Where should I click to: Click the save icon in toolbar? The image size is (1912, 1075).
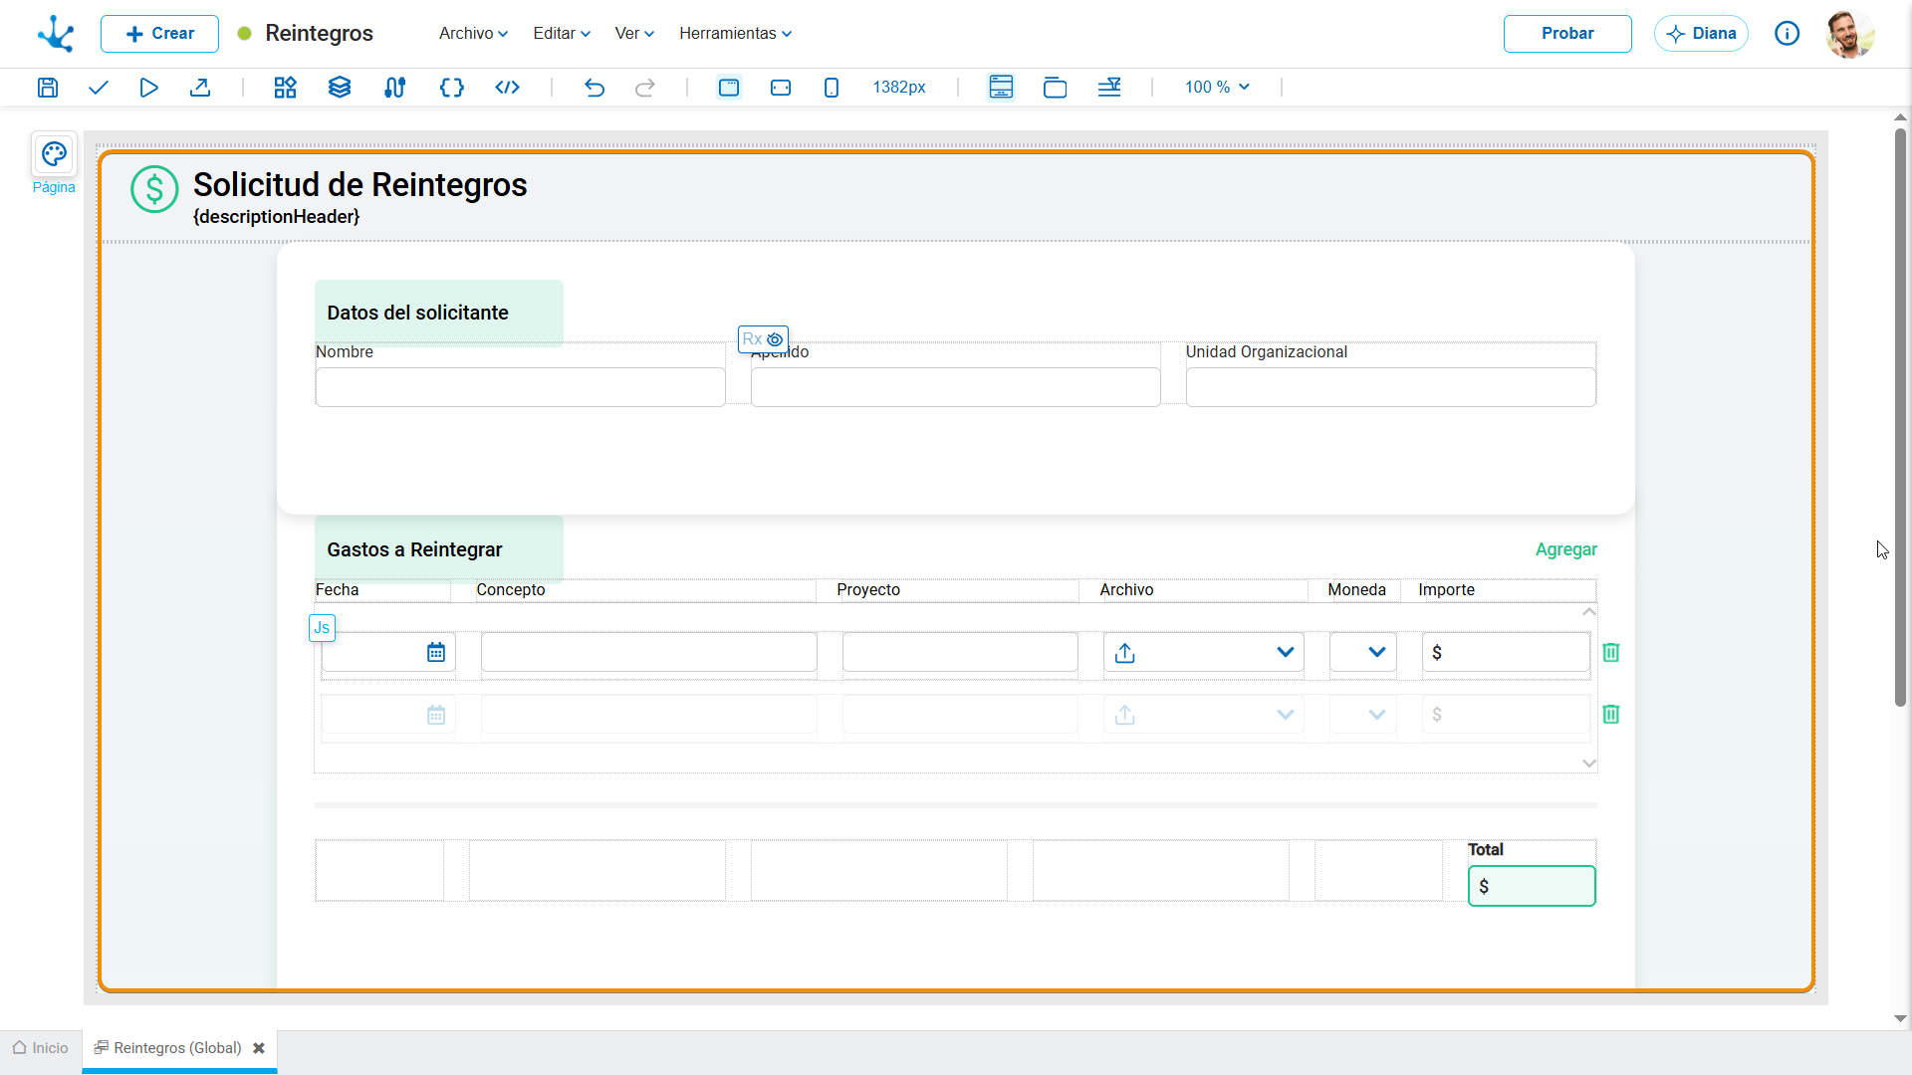pyautogui.click(x=48, y=88)
